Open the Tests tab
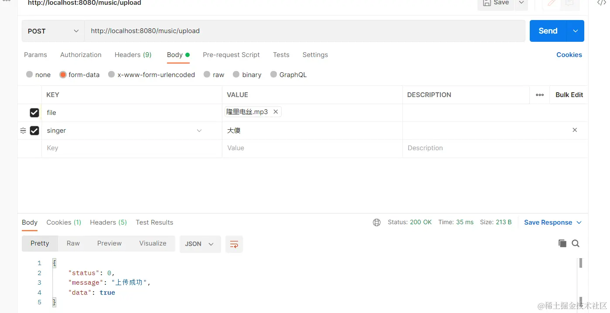Screen dimensions: 610x313 (x=281, y=55)
